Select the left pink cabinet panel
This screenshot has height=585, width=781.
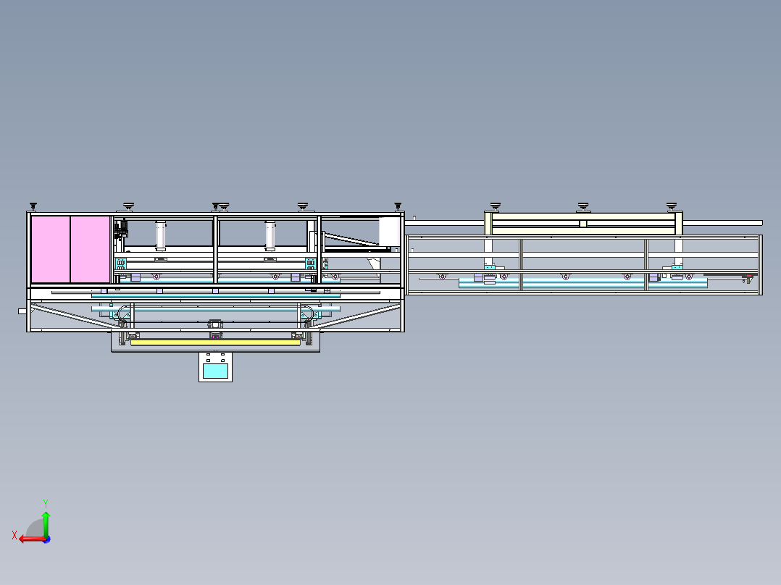(x=51, y=249)
